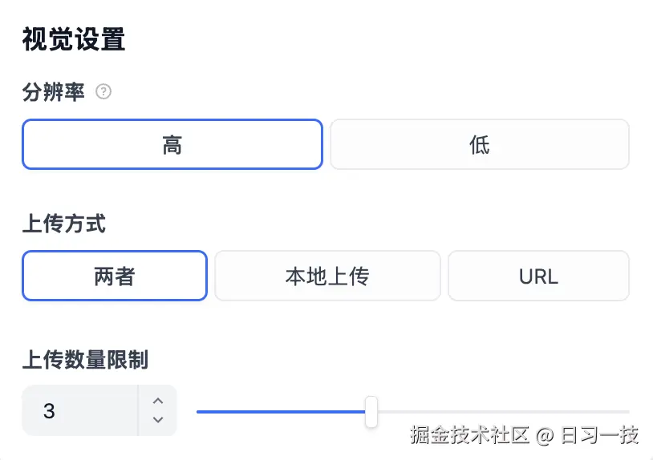This screenshot has height=460, width=653.
Task: Click the @ symbol in the watermark
Action: coord(546,435)
